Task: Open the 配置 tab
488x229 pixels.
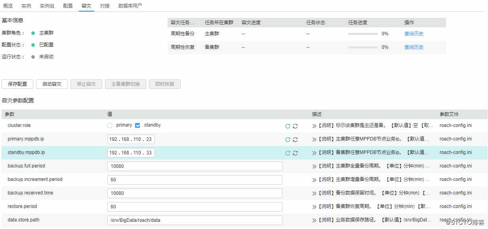Action: (67, 6)
